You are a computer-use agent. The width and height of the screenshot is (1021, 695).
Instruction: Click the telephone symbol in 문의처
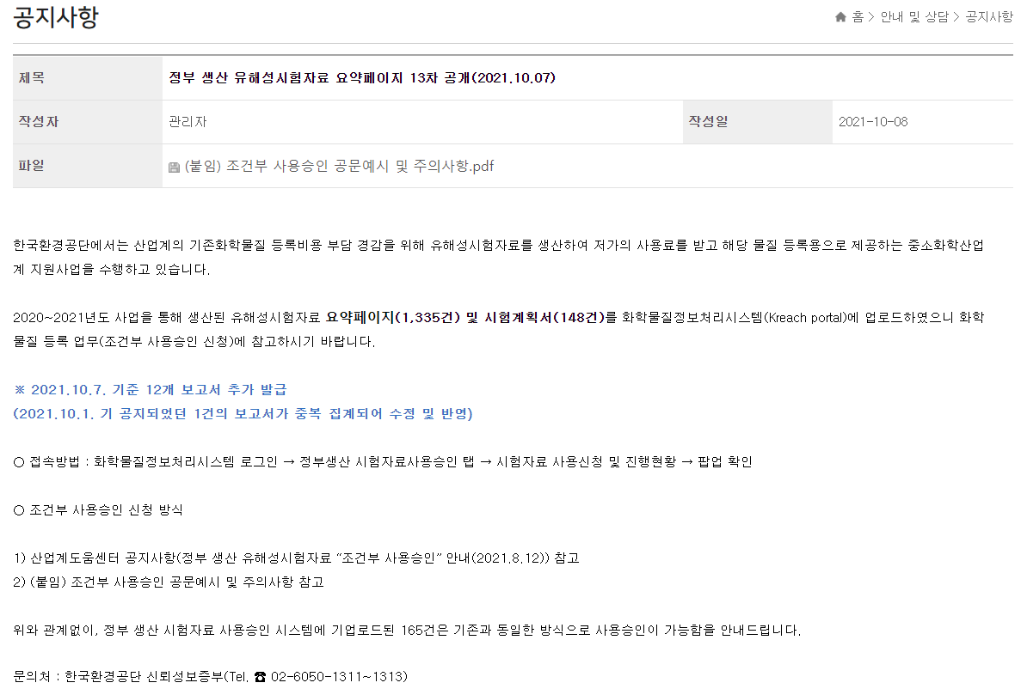point(260,677)
